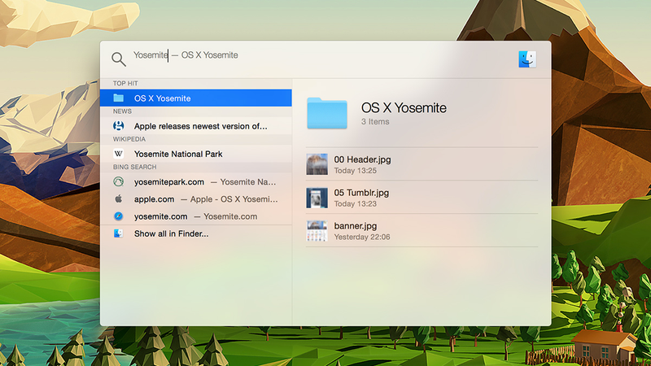Click the Today 13:25 timestamp
651x366 pixels.
(356, 171)
